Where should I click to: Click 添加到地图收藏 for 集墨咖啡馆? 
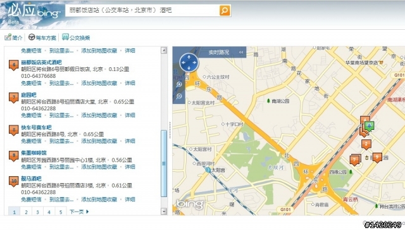(99, 167)
